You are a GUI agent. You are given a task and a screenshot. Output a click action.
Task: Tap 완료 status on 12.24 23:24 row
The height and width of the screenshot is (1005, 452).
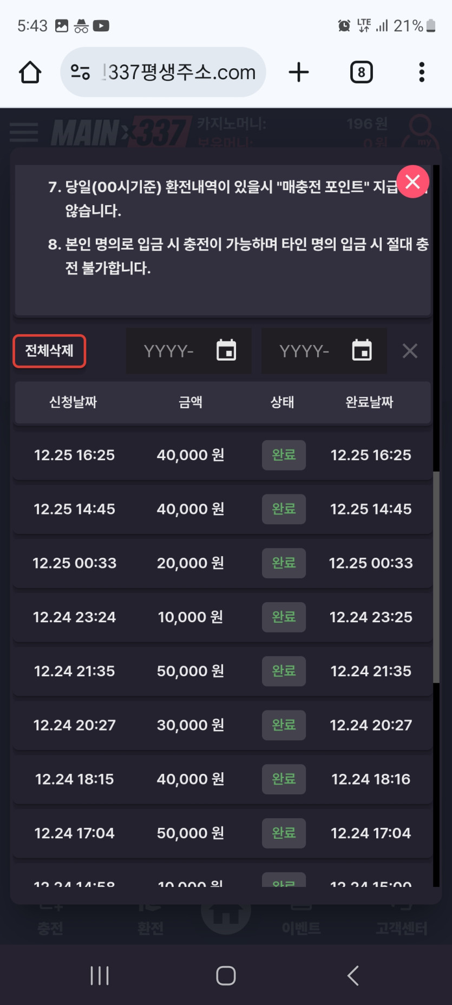click(284, 617)
